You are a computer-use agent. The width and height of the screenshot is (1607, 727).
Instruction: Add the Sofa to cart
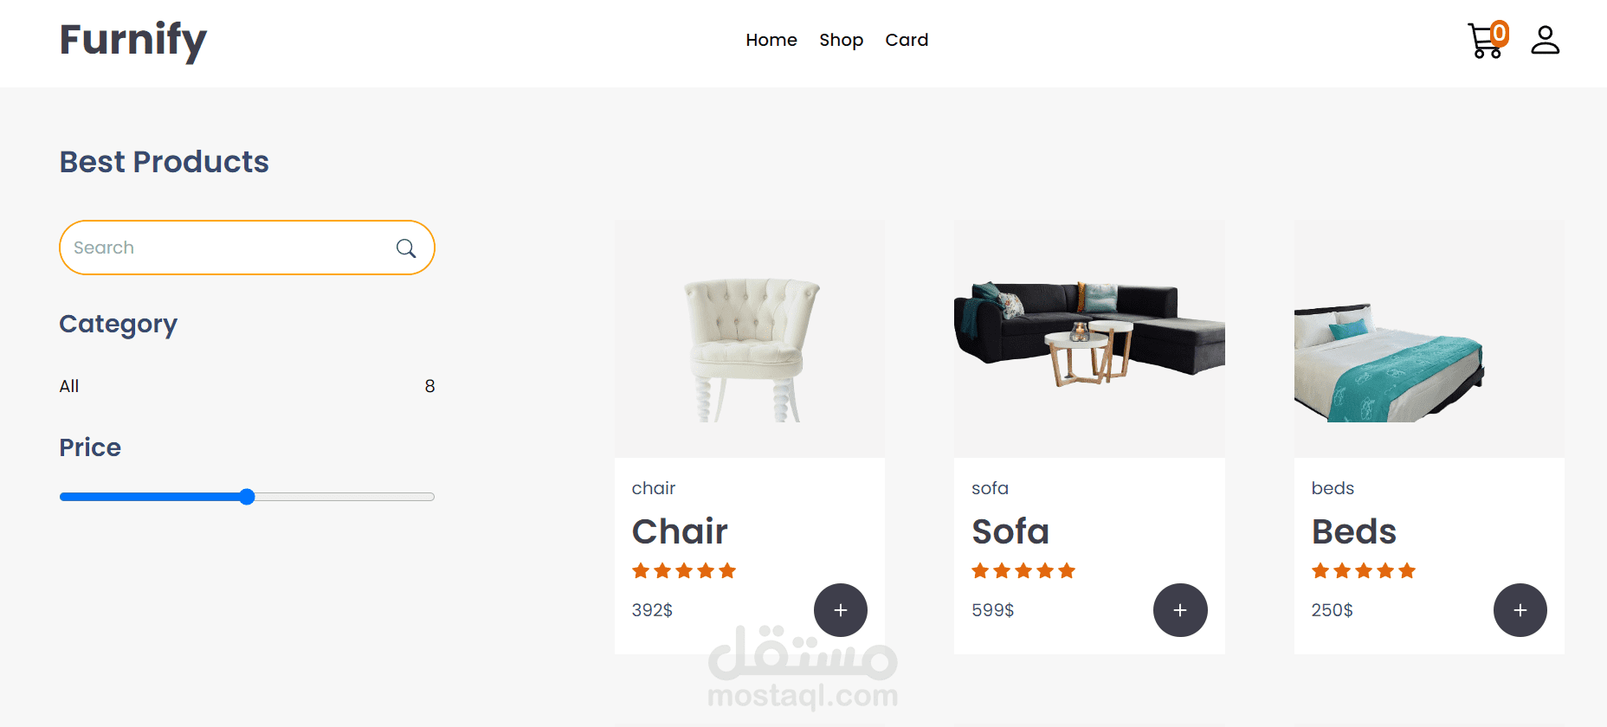pos(1180,610)
